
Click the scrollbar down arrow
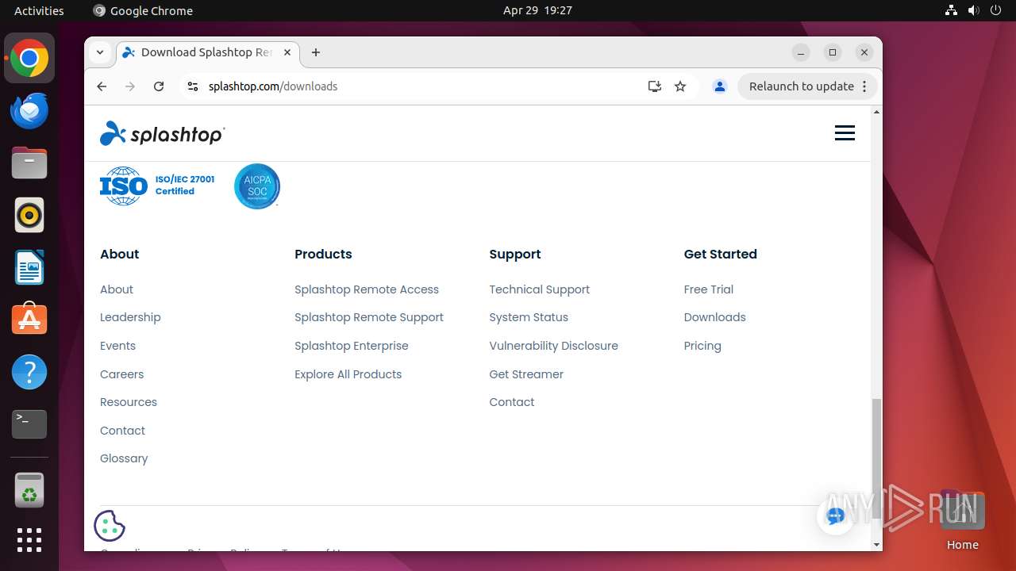tap(876, 545)
